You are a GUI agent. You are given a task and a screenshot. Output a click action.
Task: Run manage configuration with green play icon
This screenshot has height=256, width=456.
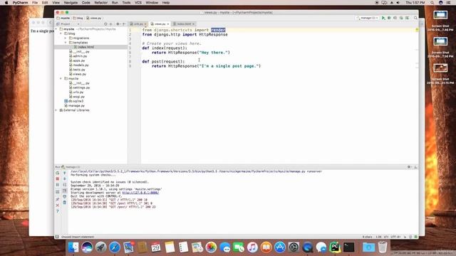coord(383,18)
